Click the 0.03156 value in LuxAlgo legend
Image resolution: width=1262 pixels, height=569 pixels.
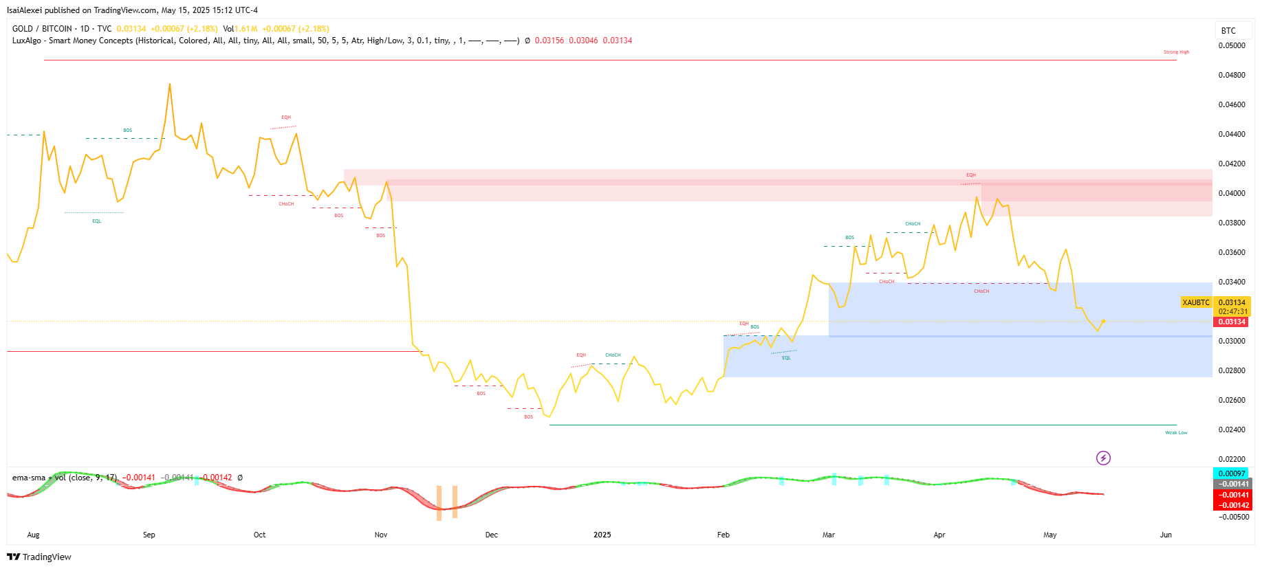(x=550, y=41)
